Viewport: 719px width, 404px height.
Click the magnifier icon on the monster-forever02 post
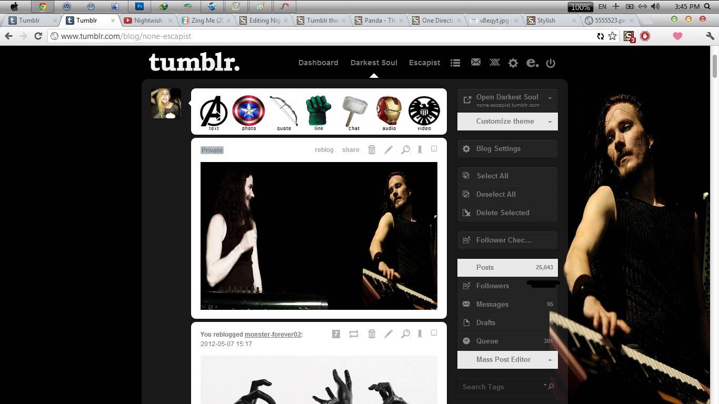click(x=405, y=334)
